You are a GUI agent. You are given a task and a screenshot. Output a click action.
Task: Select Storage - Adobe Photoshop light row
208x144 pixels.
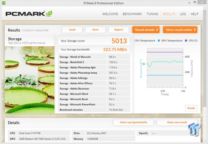tap(94, 67)
